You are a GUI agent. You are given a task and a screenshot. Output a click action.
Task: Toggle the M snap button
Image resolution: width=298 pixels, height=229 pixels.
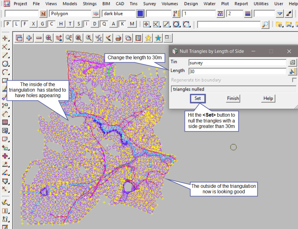(132, 24)
